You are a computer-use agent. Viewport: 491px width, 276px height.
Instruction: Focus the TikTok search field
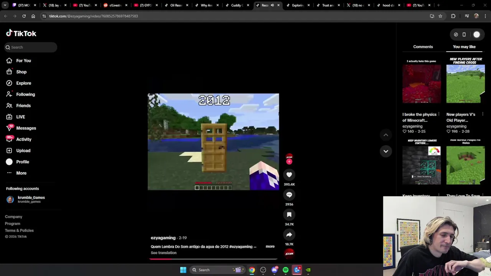(x=31, y=47)
